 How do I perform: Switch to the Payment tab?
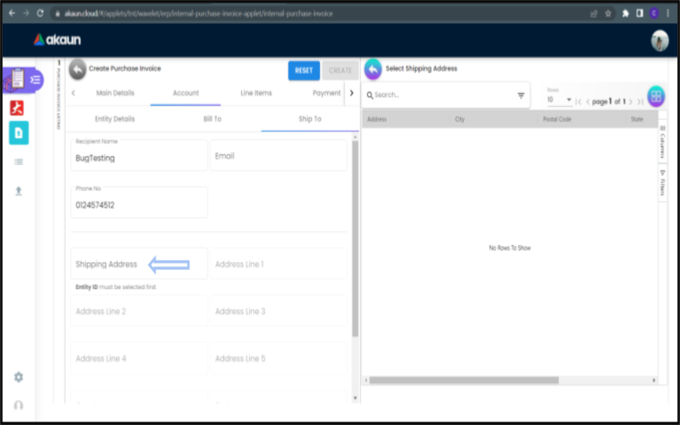pos(326,93)
